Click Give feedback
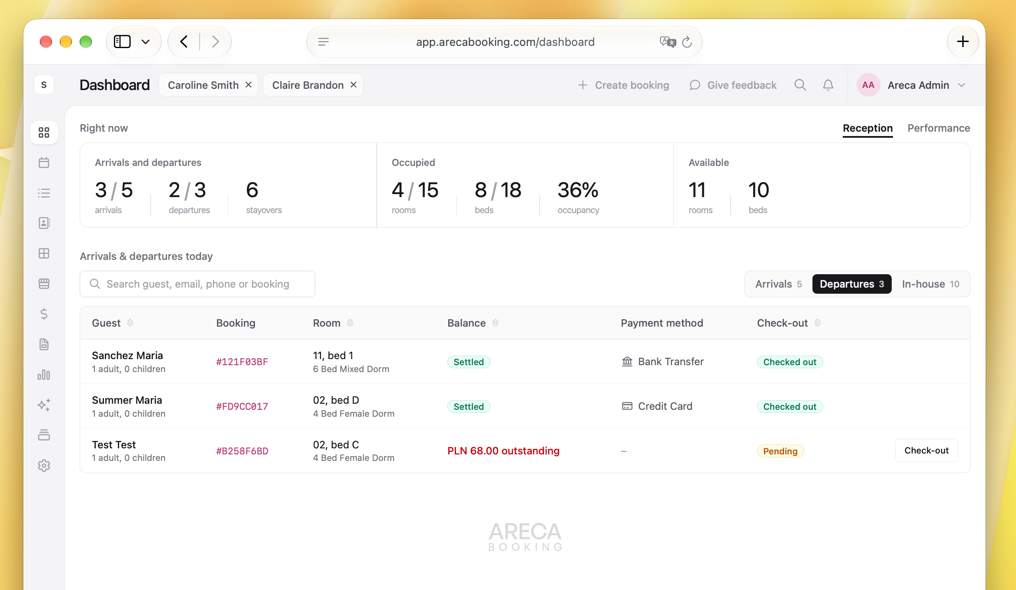 pyautogui.click(x=733, y=85)
